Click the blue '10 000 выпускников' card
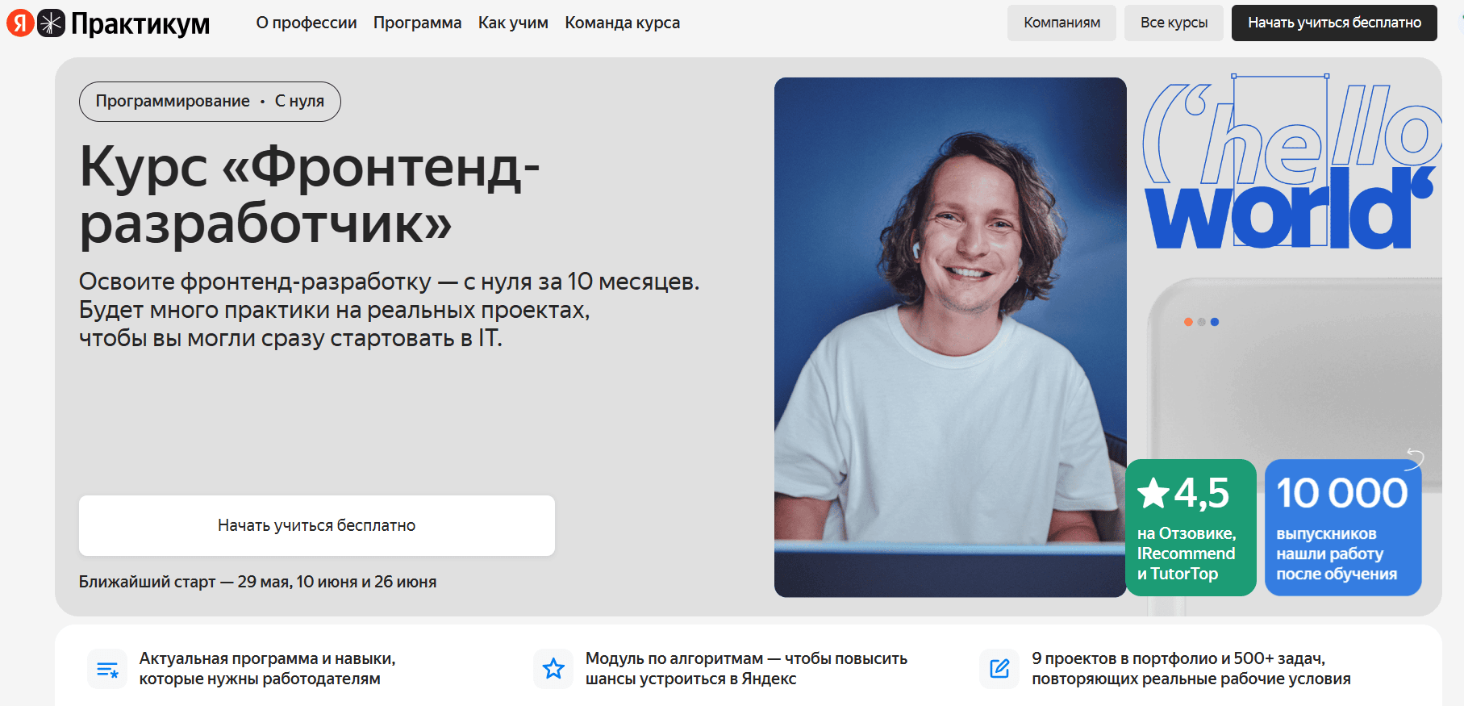This screenshot has height=706, width=1464. tap(1343, 528)
